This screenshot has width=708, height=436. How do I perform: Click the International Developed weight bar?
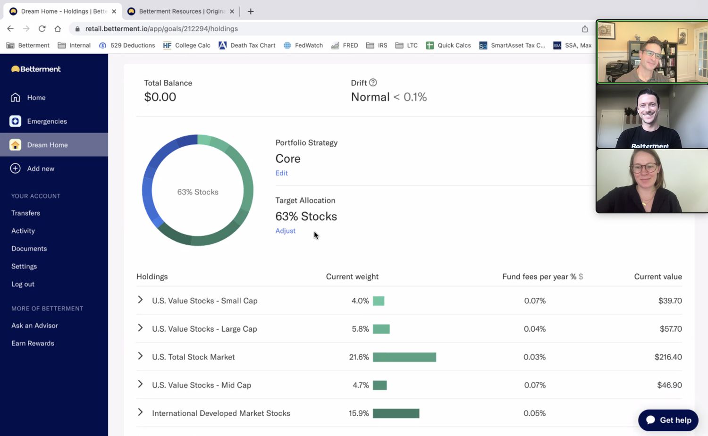[x=396, y=413]
